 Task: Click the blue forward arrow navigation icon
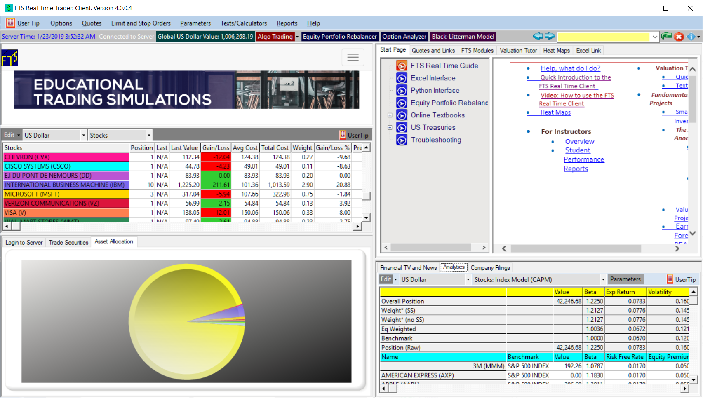click(x=550, y=36)
